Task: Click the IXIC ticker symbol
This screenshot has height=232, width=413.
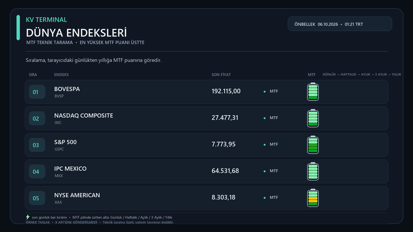Action: click(58, 123)
